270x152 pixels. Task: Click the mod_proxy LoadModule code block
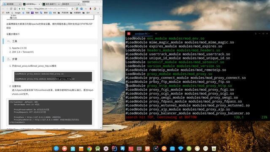53,76
